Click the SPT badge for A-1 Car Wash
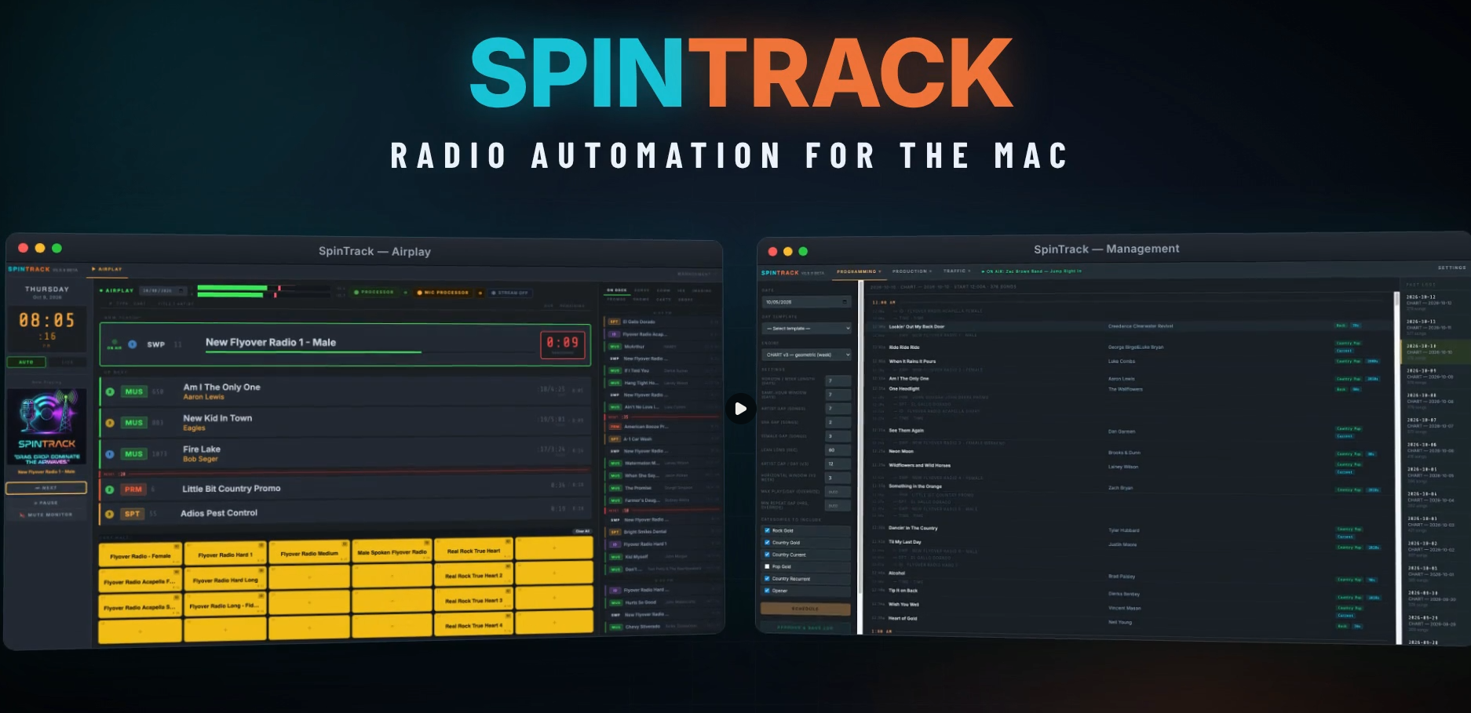The width and height of the screenshot is (1471, 713). coord(615,439)
